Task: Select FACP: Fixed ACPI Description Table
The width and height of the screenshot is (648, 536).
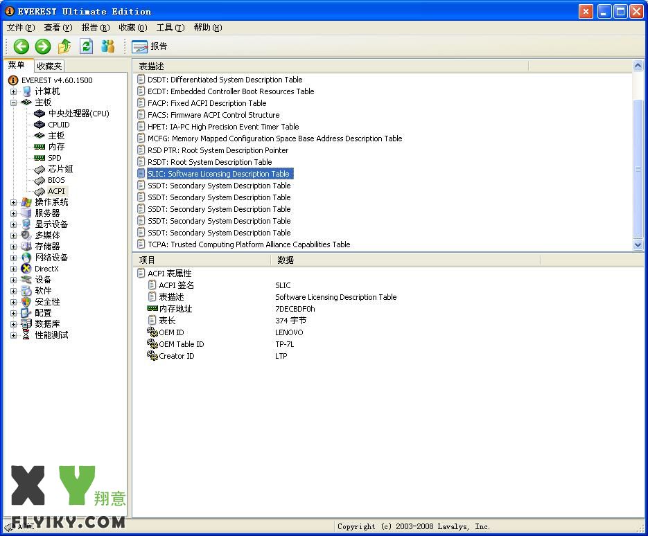Action: tap(202, 103)
